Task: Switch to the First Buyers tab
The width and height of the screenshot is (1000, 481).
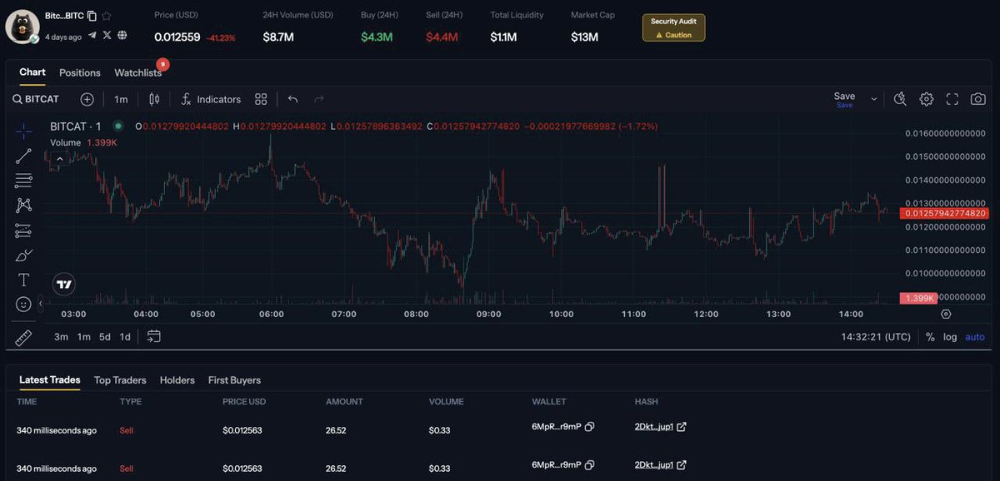Action: pyautogui.click(x=234, y=380)
